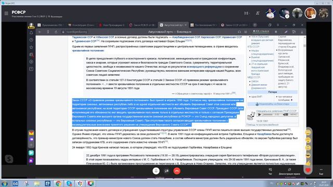Add people to the call
The width and height of the screenshot is (333, 187).
coord(258,13)
